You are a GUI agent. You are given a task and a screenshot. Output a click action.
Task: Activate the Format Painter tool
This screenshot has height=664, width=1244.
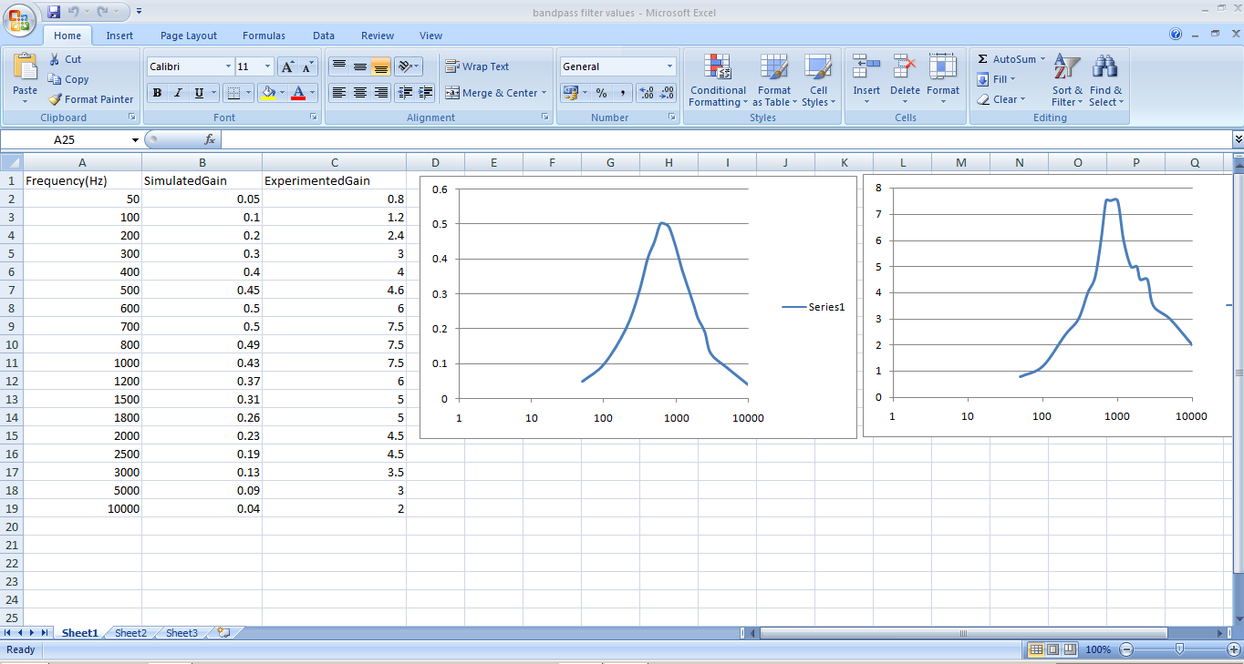tap(91, 99)
